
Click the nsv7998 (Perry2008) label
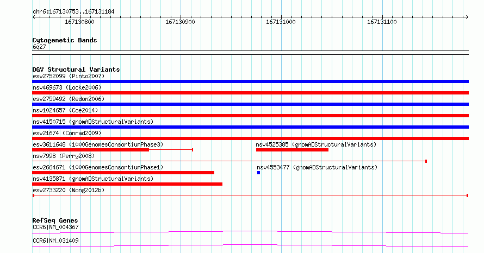[64, 156]
